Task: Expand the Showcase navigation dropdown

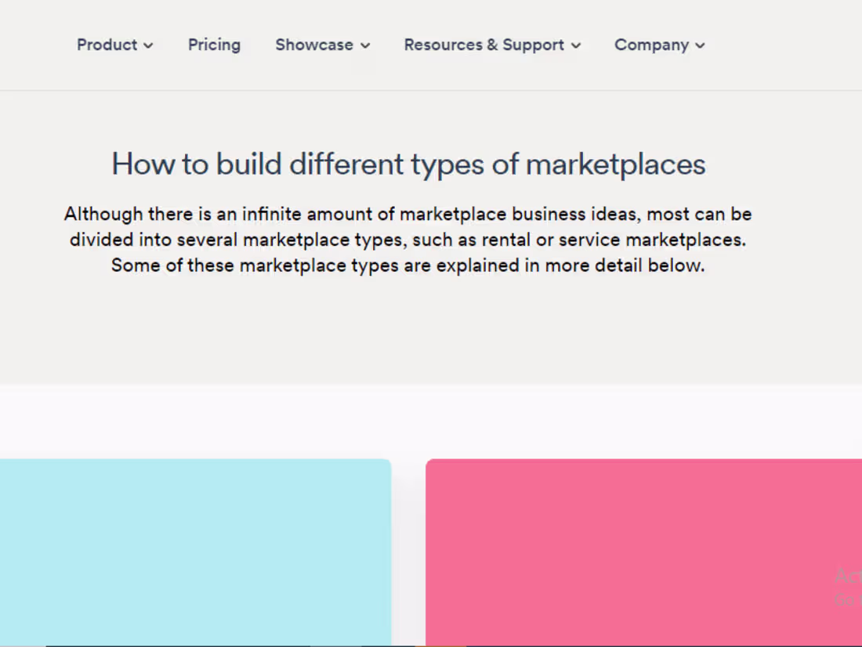Action: (314, 45)
